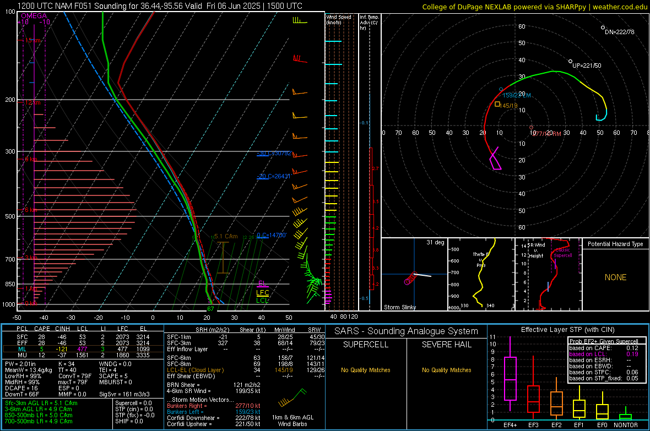650x431 pixels.
Task: Click the Prob EF2+ Given Supercell header
Action: [x=604, y=341]
